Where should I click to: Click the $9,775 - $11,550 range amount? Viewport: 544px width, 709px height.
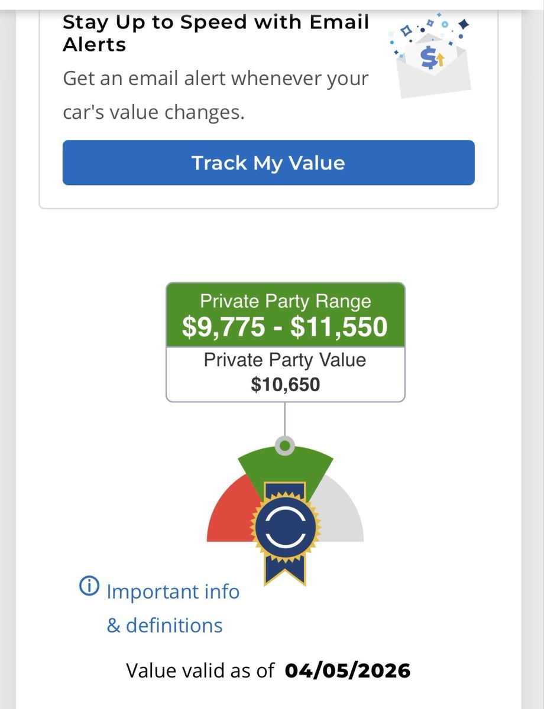click(x=285, y=327)
